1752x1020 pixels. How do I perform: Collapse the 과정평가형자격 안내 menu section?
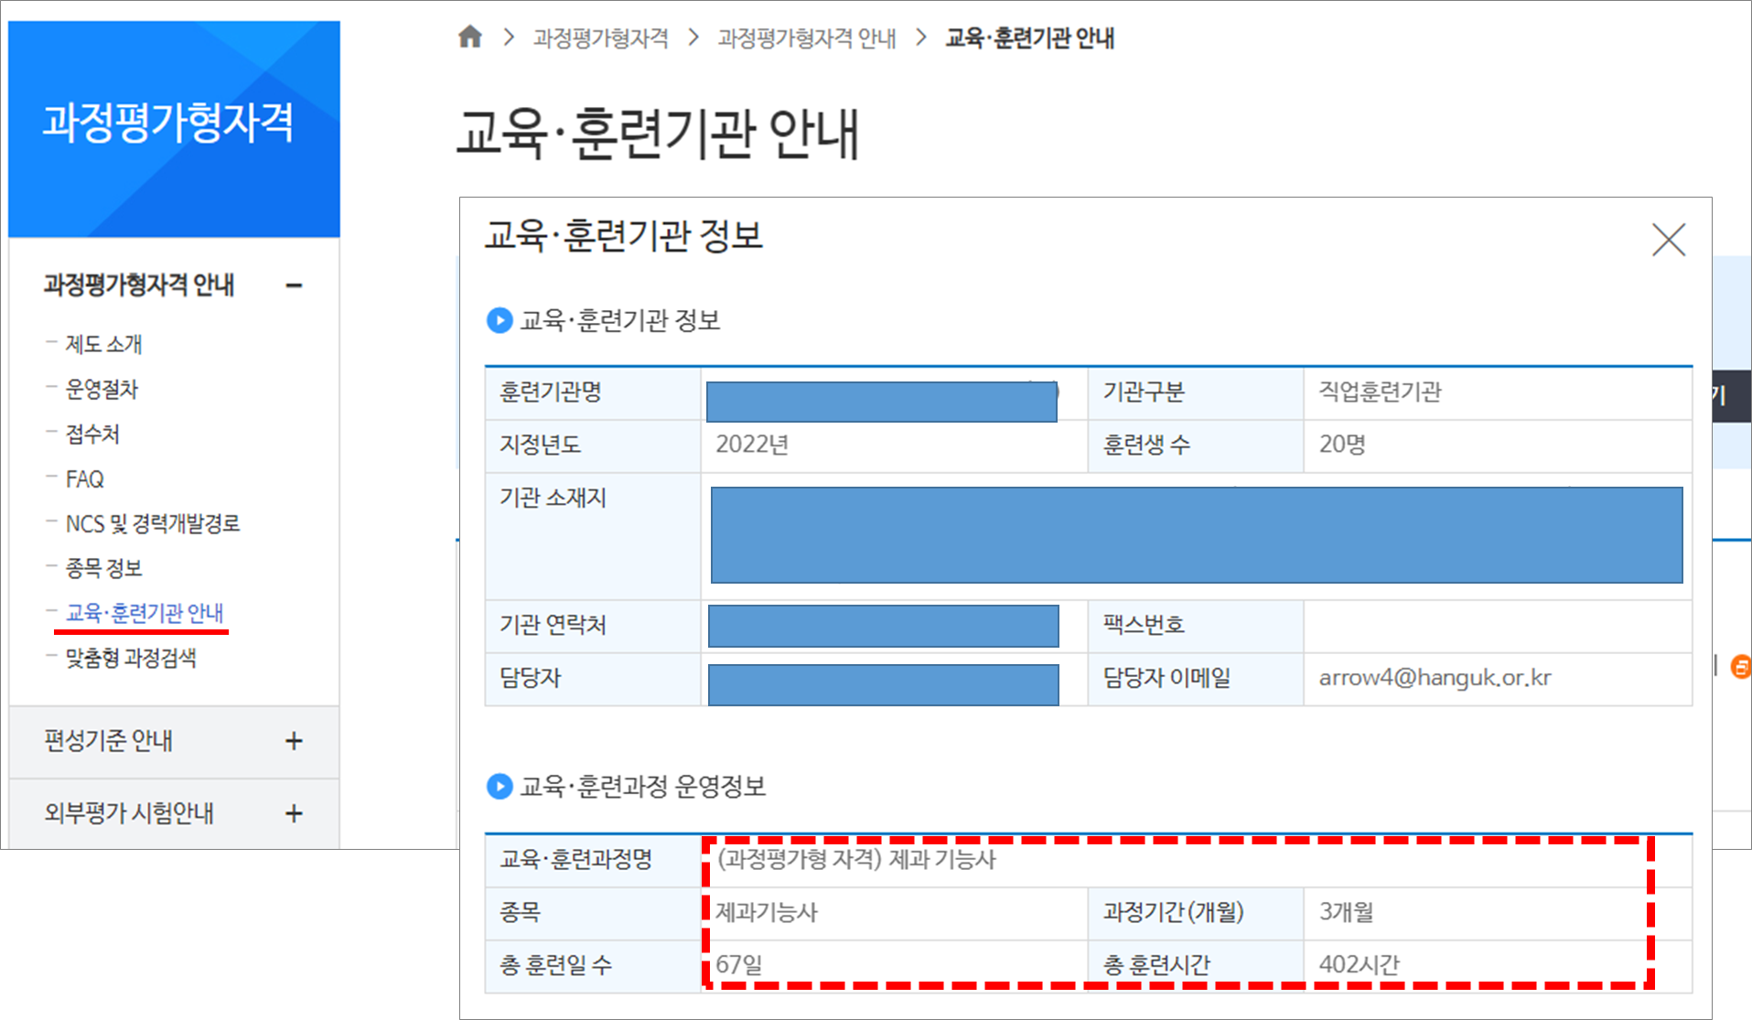click(x=293, y=285)
